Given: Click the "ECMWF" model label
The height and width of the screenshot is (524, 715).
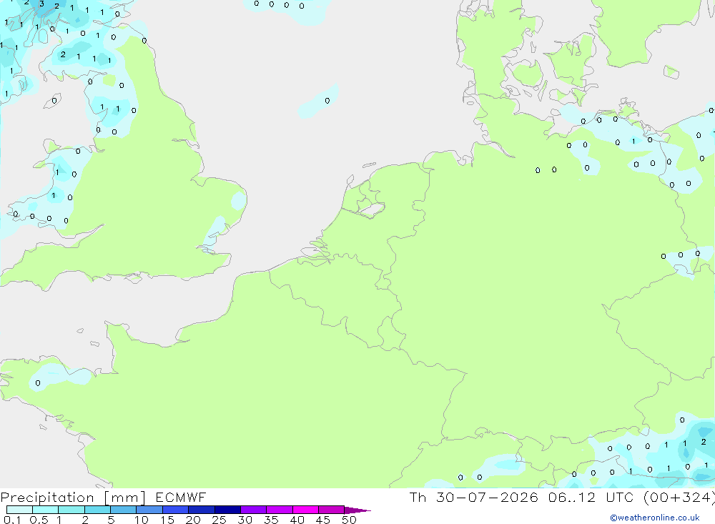Looking at the screenshot, I should (x=181, y=497).
